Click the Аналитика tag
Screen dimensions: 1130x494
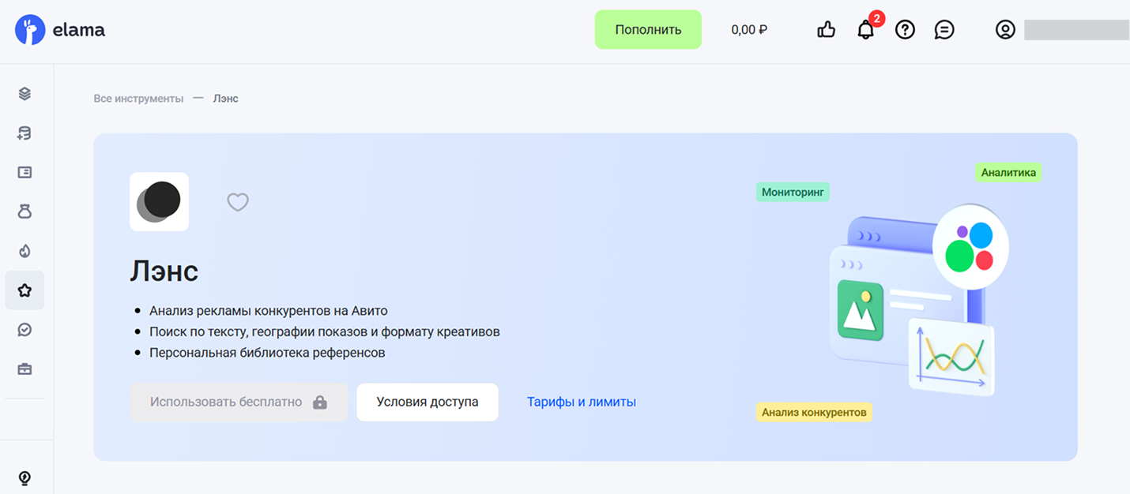pyautogui.click(x=1008, y=172)
